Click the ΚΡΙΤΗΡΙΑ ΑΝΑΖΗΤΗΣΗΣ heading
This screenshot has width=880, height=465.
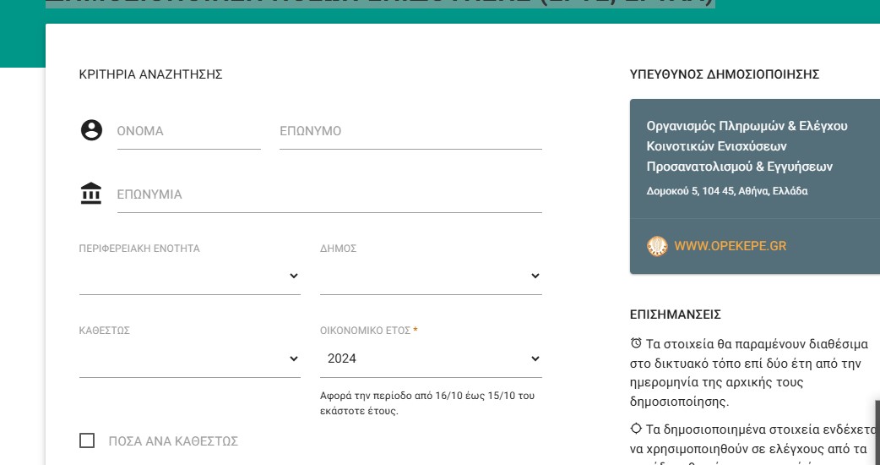150,74
